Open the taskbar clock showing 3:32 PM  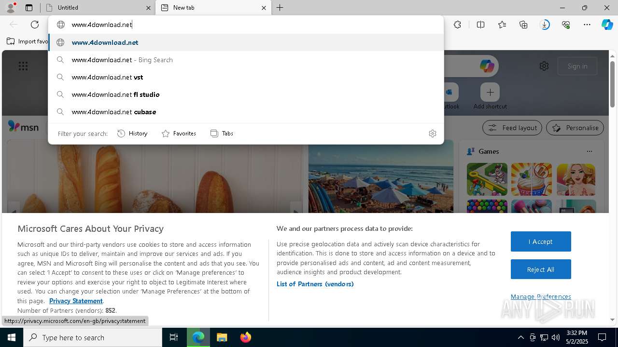click(x=576, y=337)
